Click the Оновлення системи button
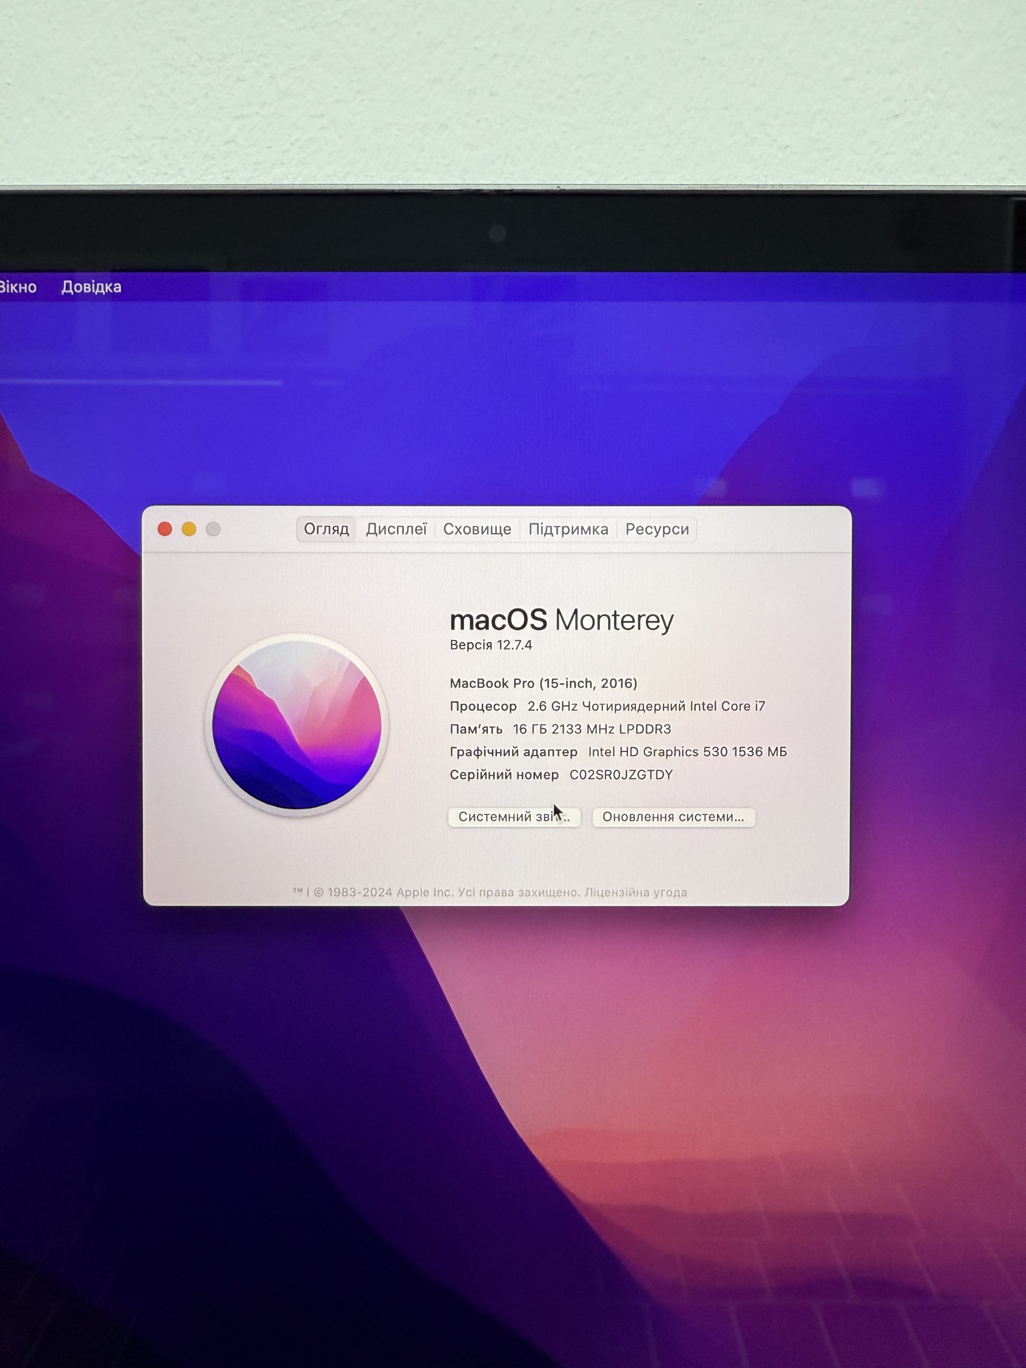Viewport: 1026px width, 1368px height. pyautogui.click(x=673, y=817)
